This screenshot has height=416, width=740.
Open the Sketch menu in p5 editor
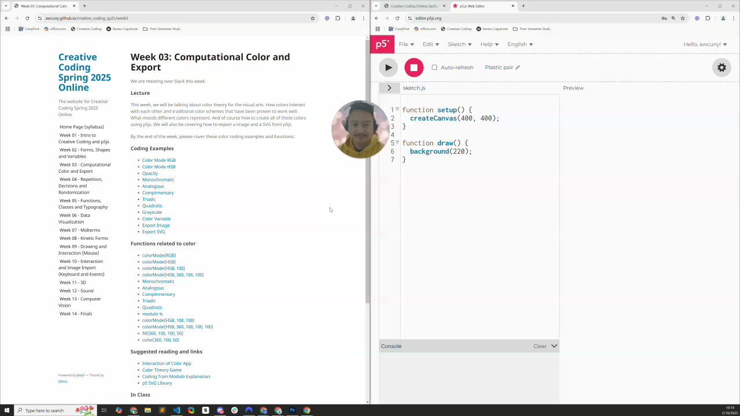(x=460, y=44)
